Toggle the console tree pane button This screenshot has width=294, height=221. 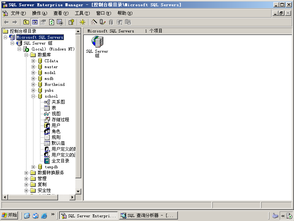pos(35,22)
